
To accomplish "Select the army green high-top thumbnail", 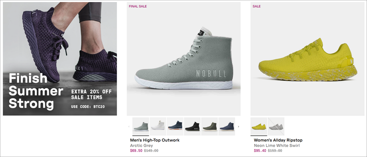I will click(x=209, y=126).
